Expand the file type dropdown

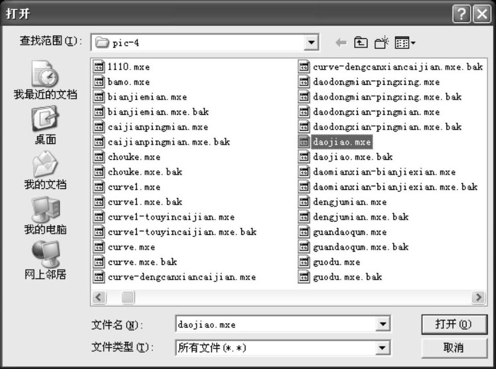[382, 348]
